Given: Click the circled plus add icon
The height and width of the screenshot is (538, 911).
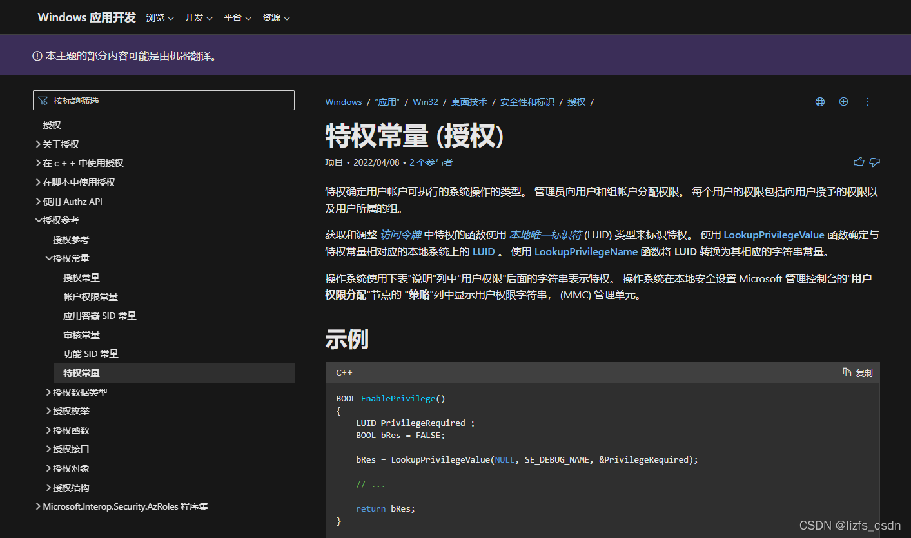Looking at the screenshot, I should click(843, 102).
